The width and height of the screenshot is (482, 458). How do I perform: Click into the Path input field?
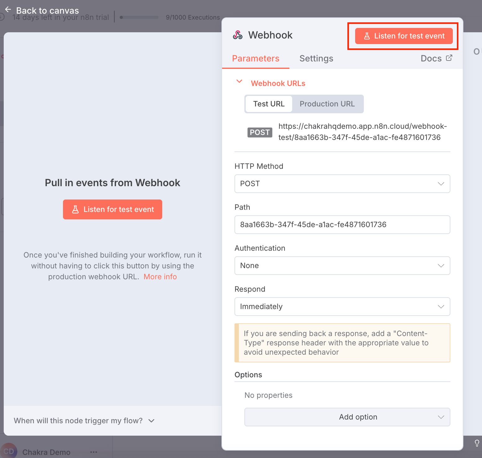click(x=342, y=225)
